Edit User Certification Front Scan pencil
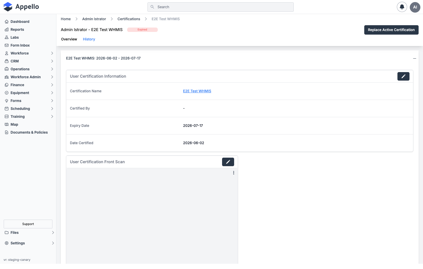Image resolution: width=423 pixels, height=269 pixels. pos(228,162)
